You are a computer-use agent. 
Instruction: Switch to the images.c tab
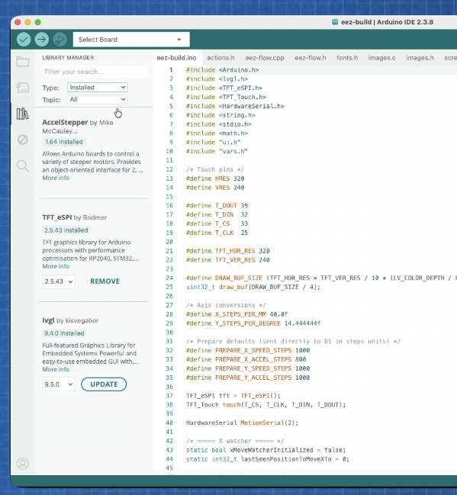tap(381, 58)
